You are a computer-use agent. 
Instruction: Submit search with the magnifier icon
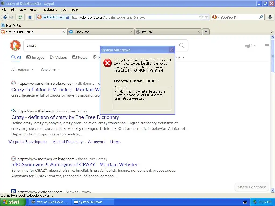[182, 45]
